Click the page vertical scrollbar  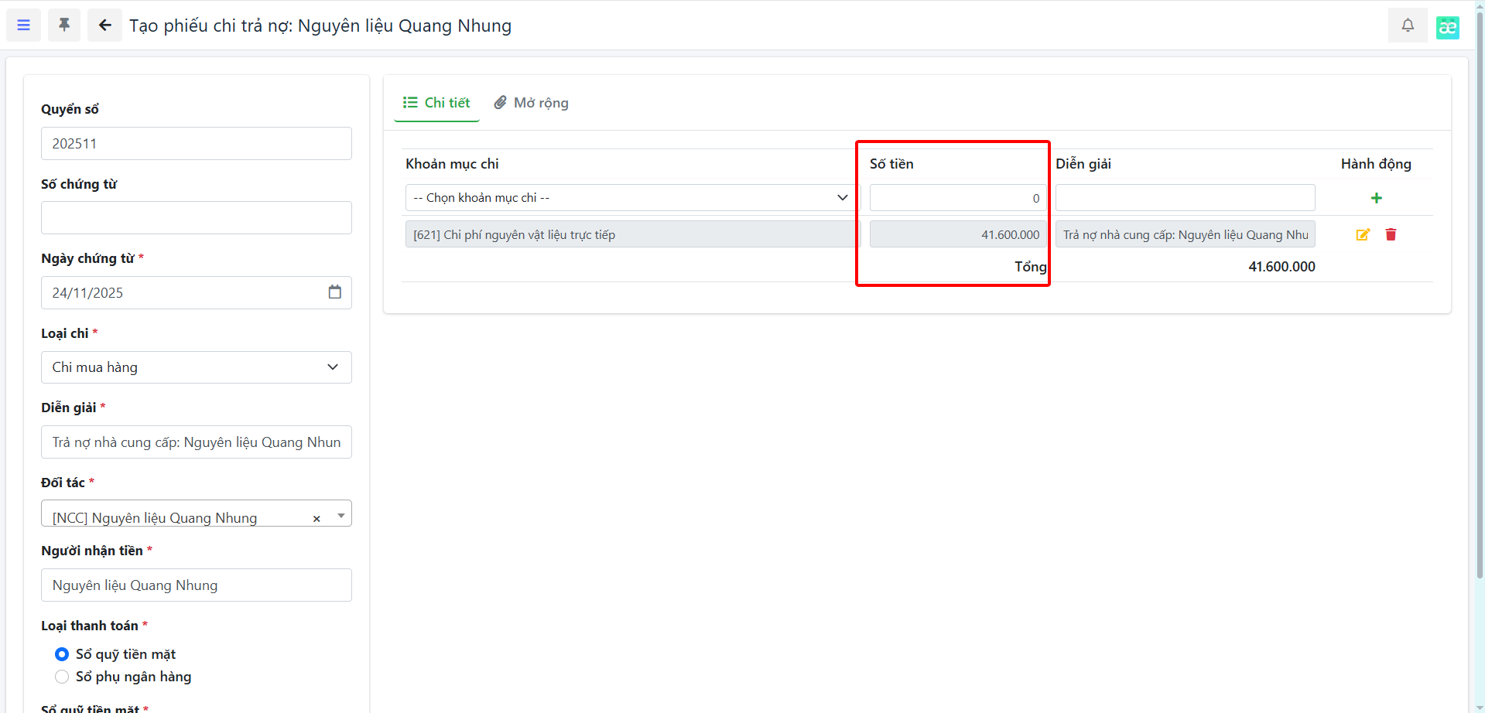[1479, 309]
